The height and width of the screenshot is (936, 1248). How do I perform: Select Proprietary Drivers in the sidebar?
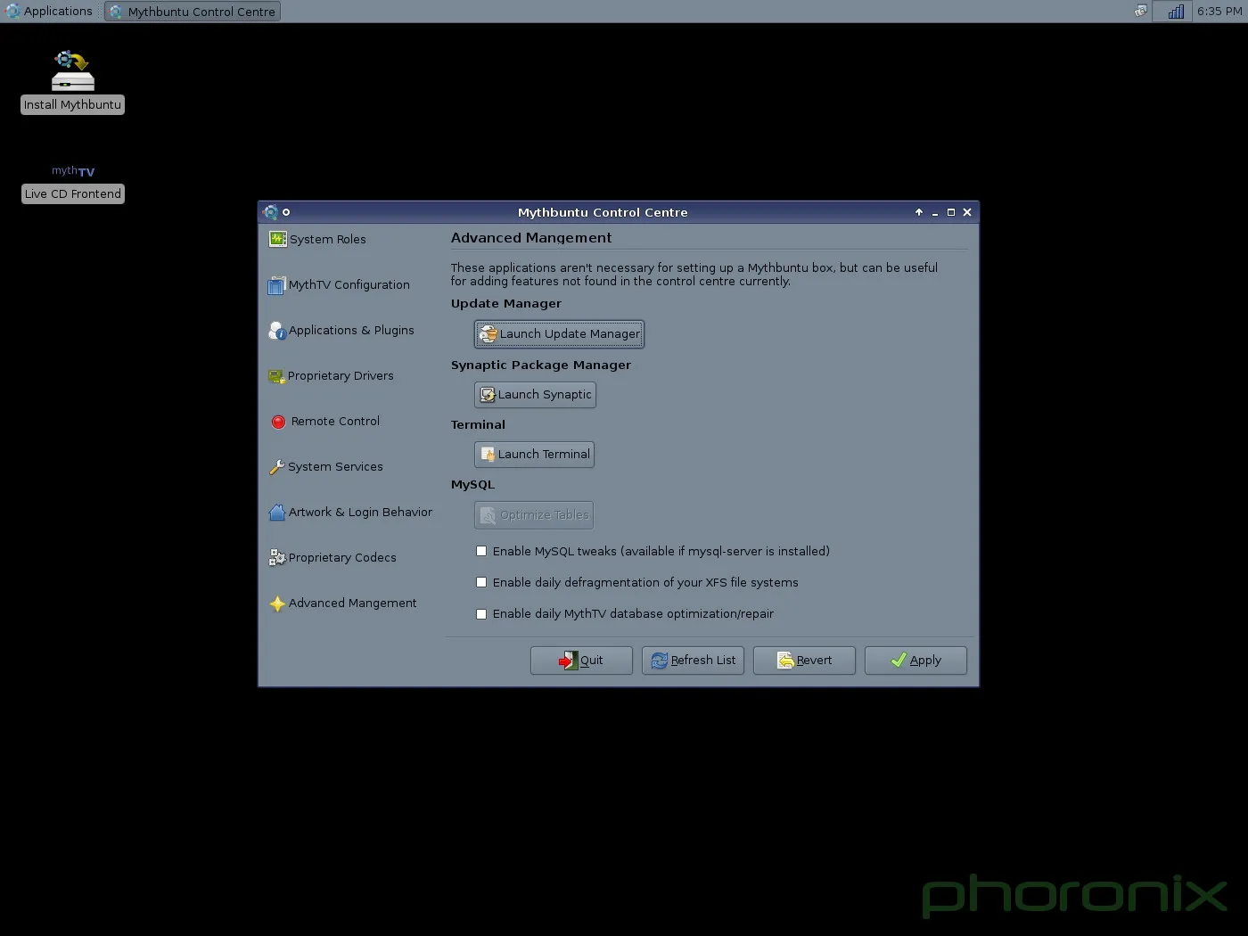[331, 376]
